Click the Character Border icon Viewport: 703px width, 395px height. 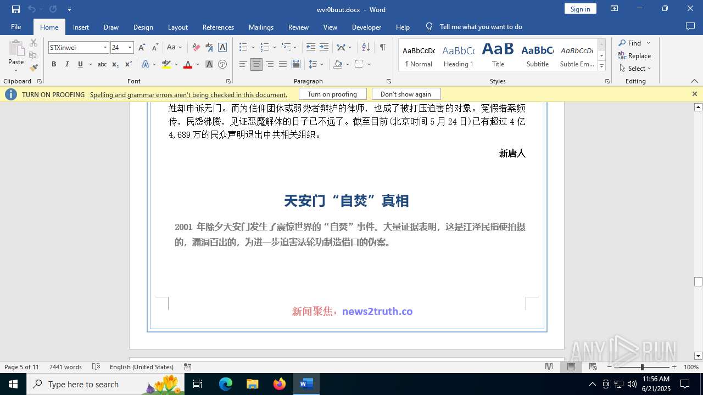click(222, 48)
